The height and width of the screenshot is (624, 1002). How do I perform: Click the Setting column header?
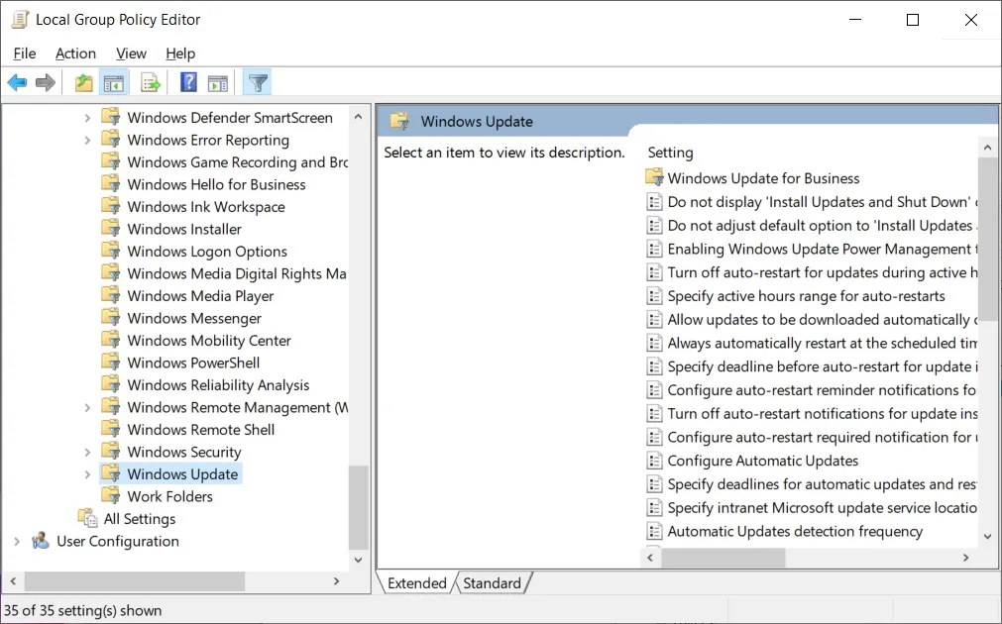coord(670,152)
